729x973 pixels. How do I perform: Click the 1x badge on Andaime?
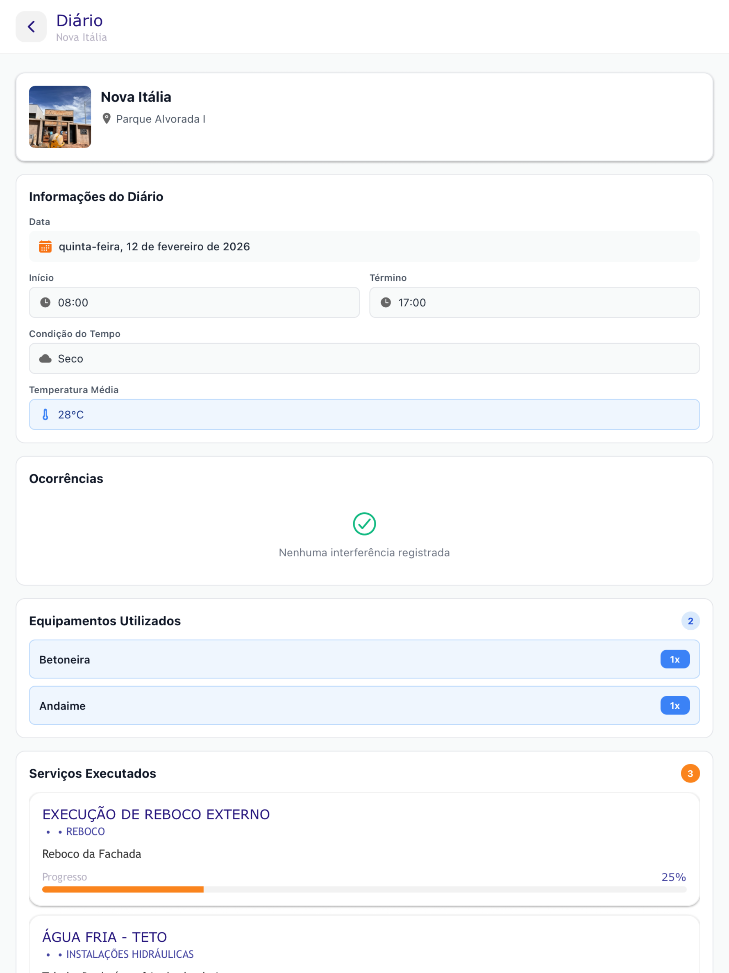click(x=675, y=706)
